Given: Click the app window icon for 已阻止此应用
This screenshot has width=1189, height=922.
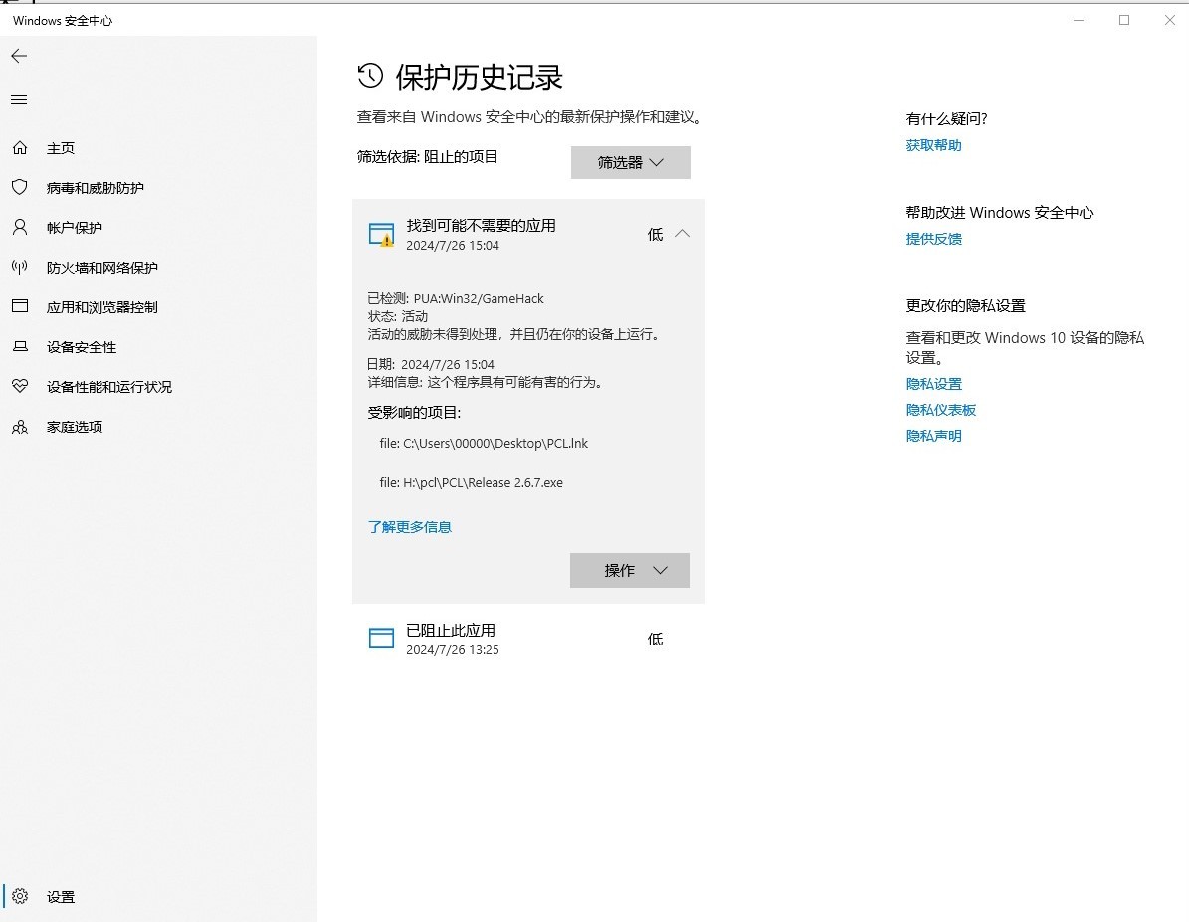Looking at the screenshot, I should pyautogui.click(x=381, y=639).
